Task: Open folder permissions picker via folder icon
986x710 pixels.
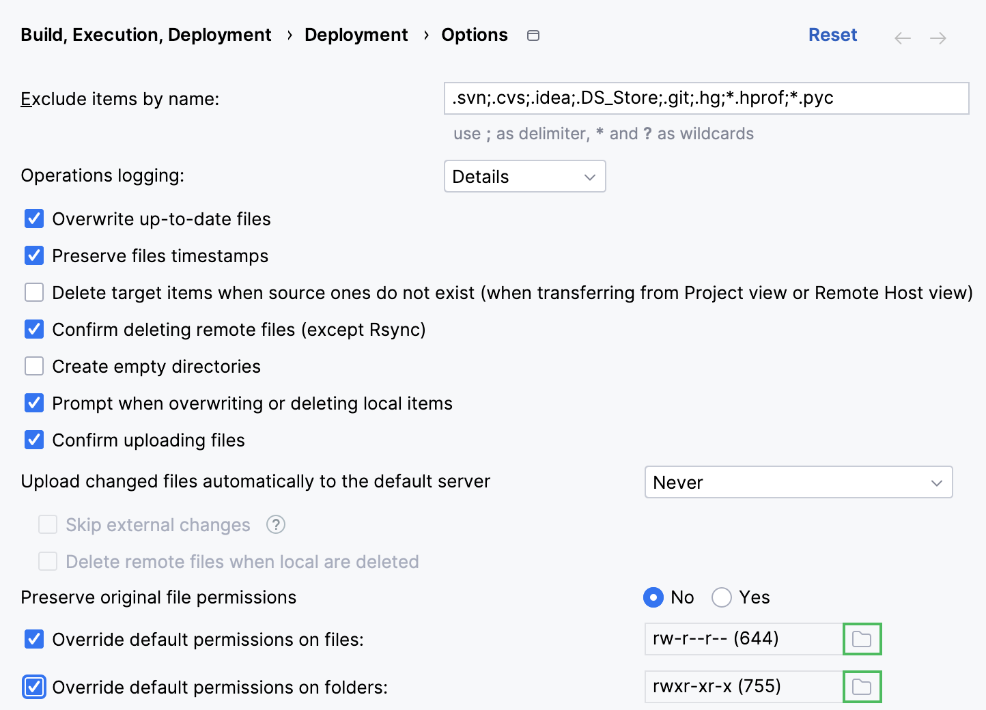Action: pyautogui.click(x=862, y=687)
